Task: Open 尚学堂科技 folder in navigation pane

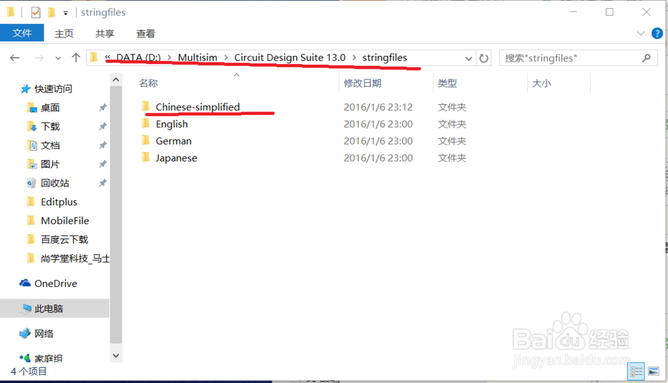Action: [75, 258]
